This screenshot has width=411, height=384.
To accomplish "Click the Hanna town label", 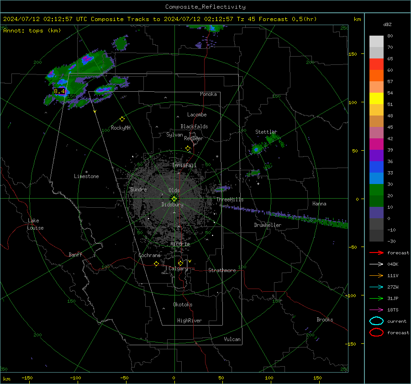I will [319, 204].
